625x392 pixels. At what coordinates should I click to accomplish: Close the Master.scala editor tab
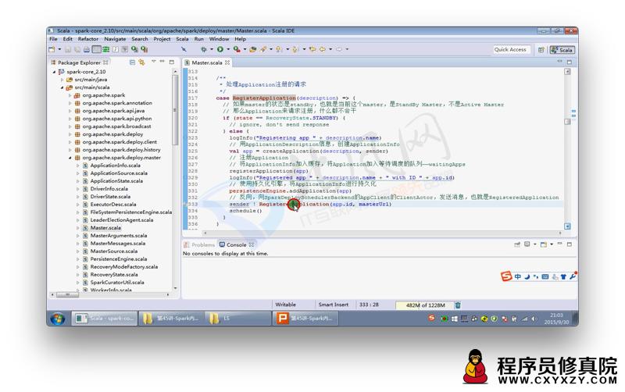(x=227, y=62)
